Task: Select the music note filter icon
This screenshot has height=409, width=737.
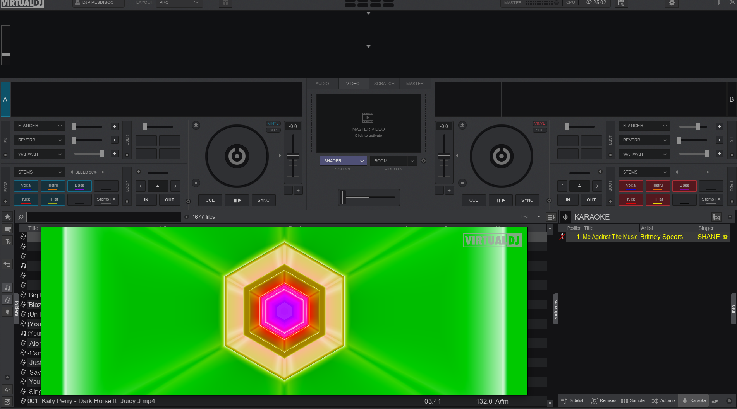Action: pos(7,288)
